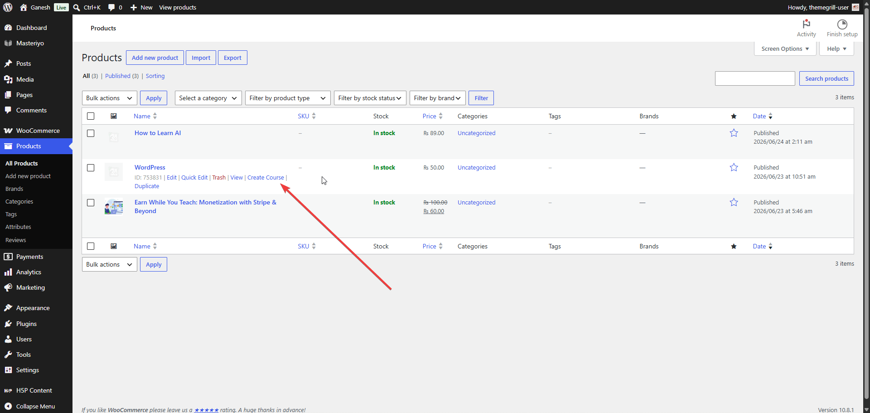Image resolution: width=870 pixels, height=413 pixels.
Task: Click the Posts pin icon in sidebar
Action: pos(8,63)
